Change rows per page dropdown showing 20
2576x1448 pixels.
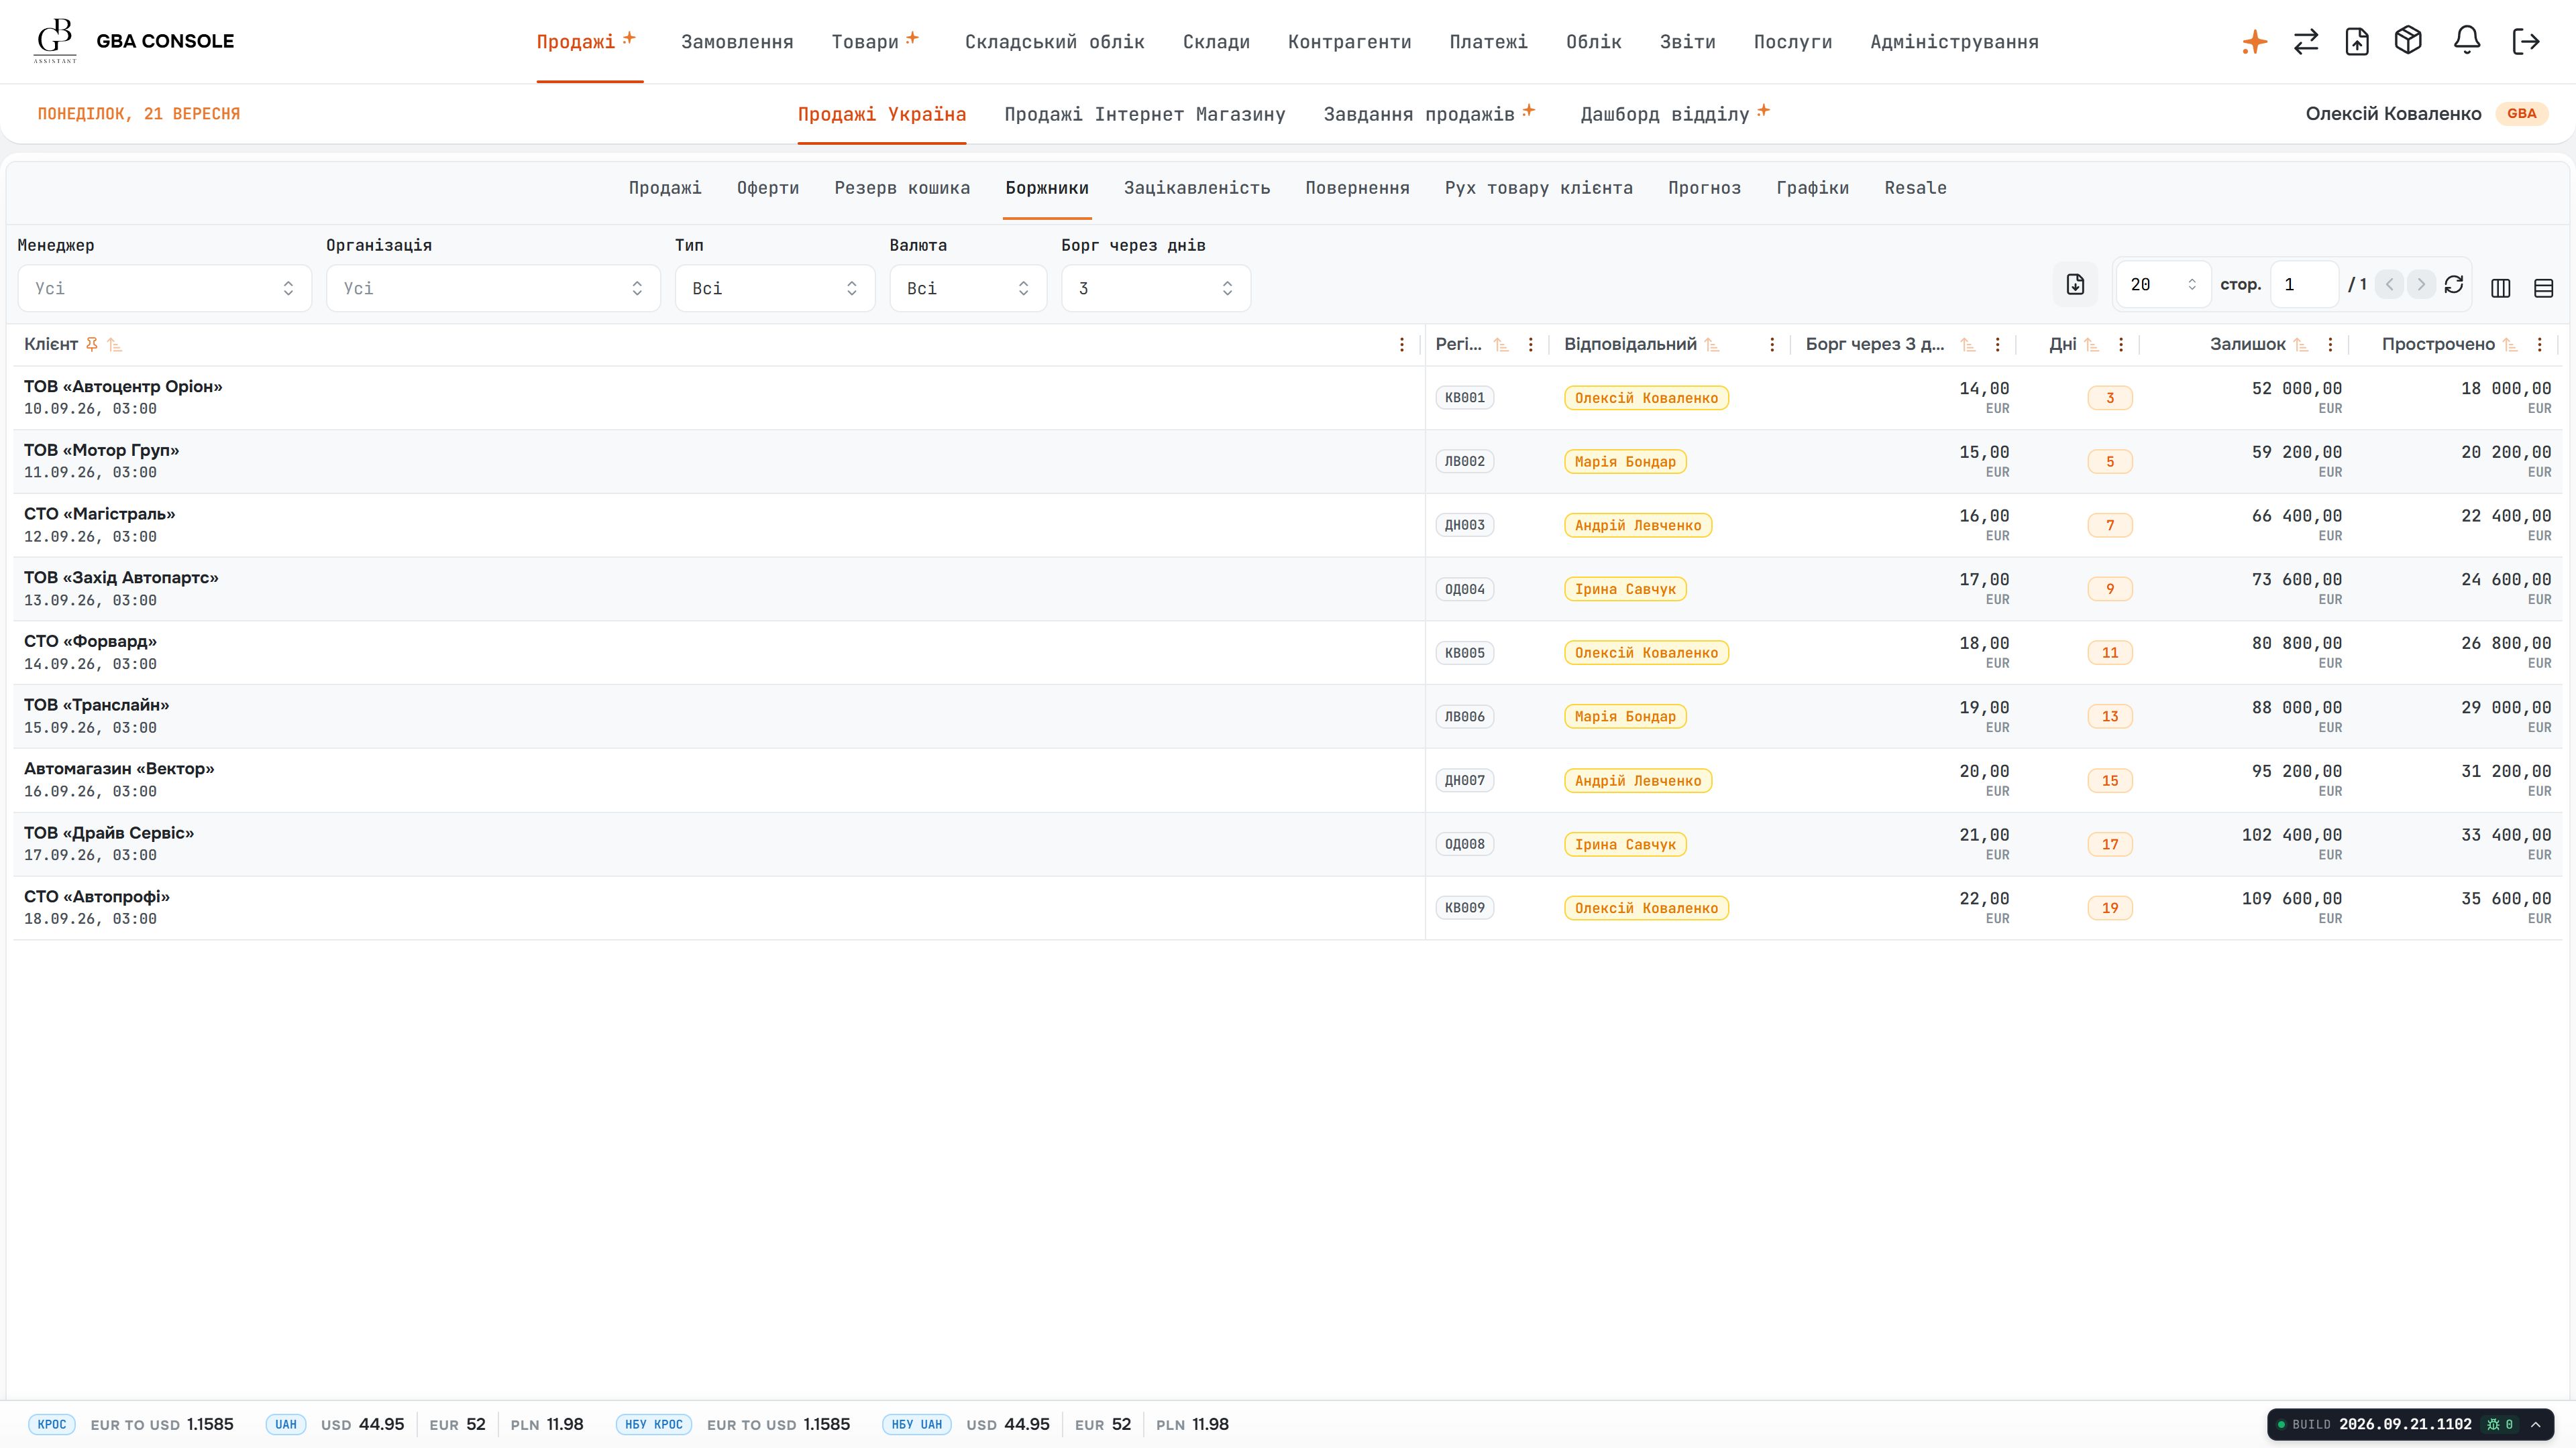[x=2163, y=285]
